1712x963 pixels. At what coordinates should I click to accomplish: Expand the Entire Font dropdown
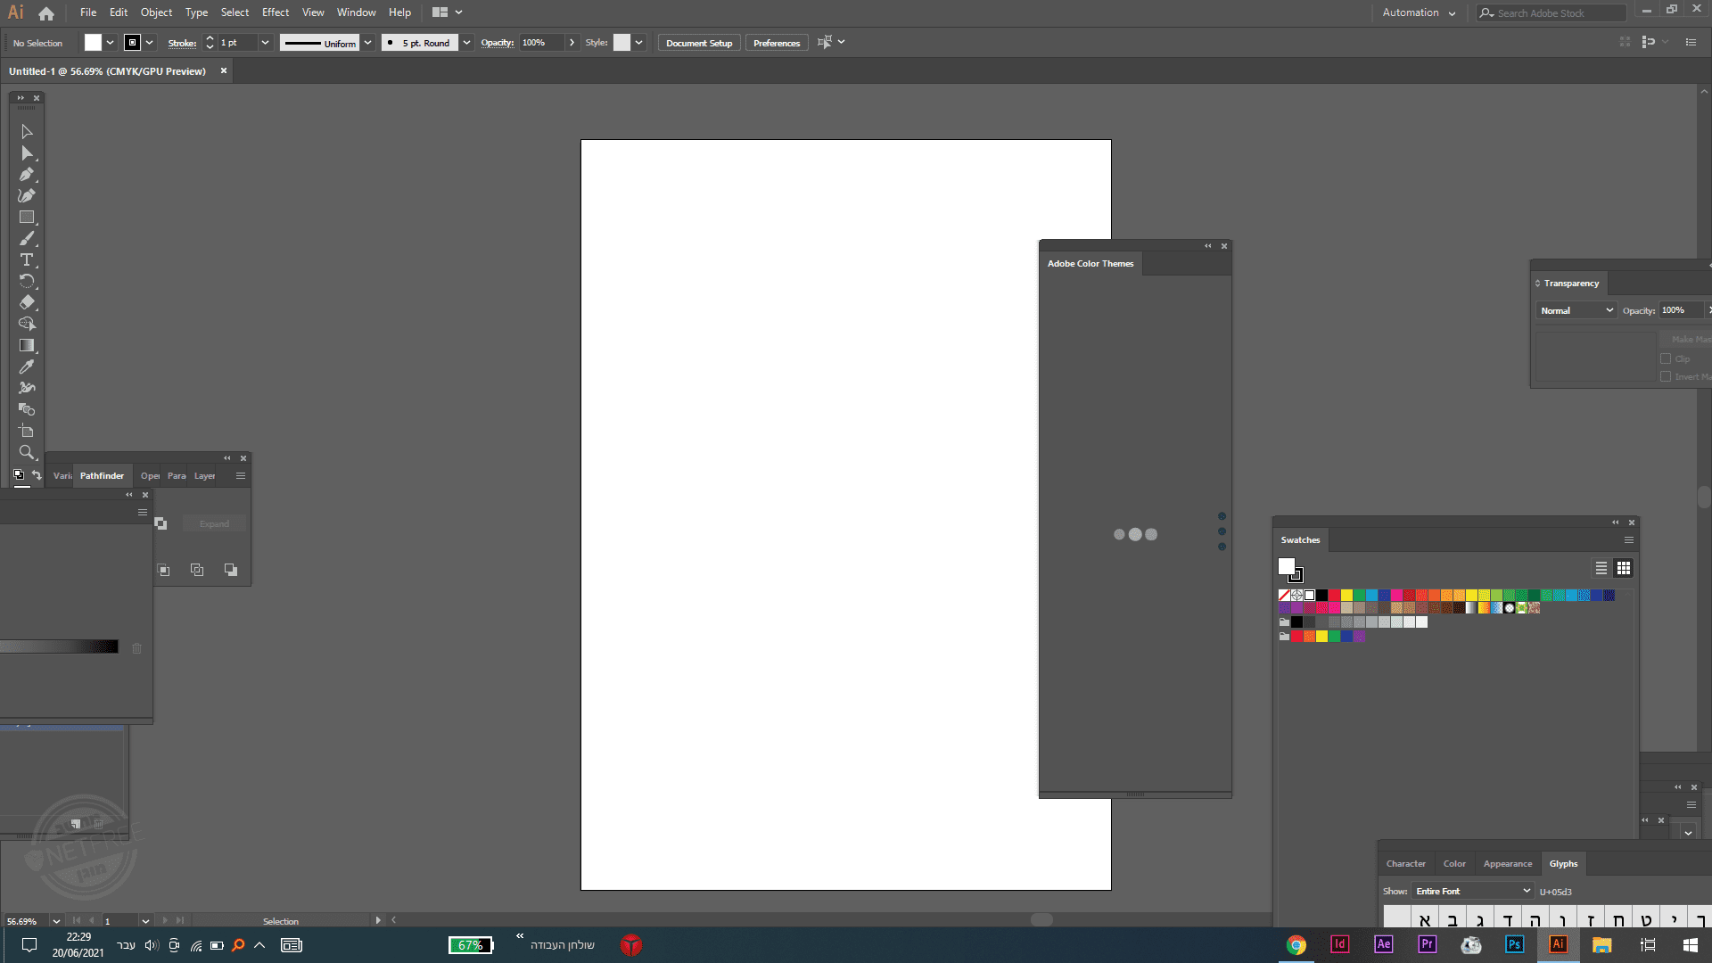(1472, 891)
